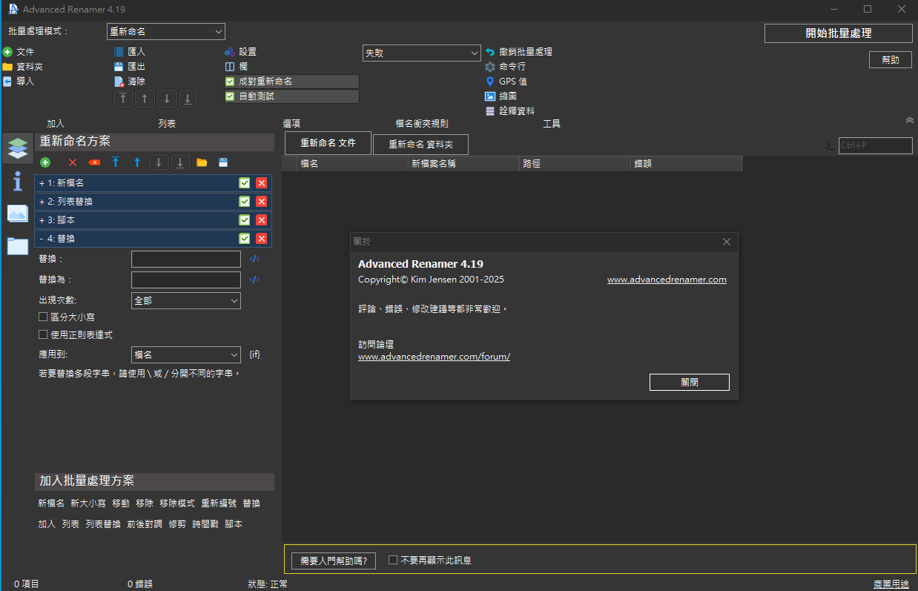
Task: Check 不要再顯示此訊息 checkbox
Action: (393, 560)
